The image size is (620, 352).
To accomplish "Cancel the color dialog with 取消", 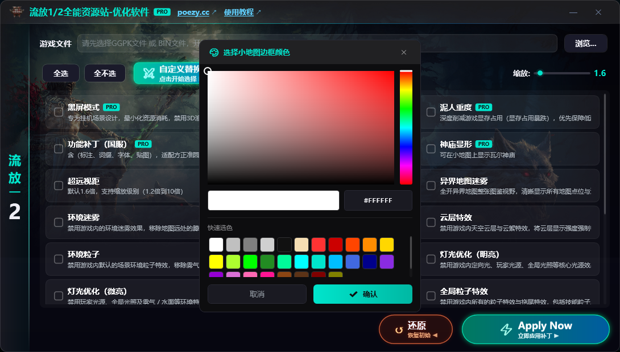I will click(x=257, y=294).
